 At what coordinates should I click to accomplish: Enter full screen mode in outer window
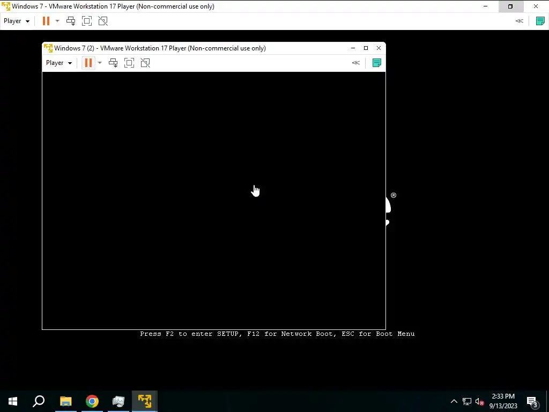tap(87, 21)
